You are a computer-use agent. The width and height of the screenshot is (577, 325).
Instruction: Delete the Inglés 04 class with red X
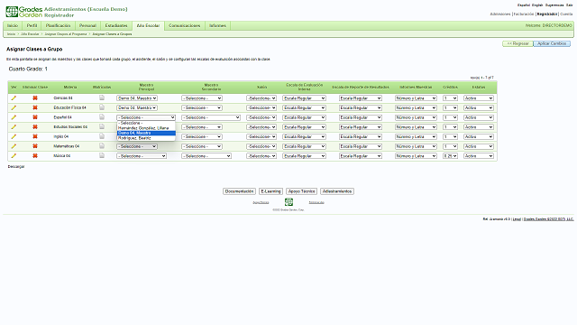click(35, 136)
